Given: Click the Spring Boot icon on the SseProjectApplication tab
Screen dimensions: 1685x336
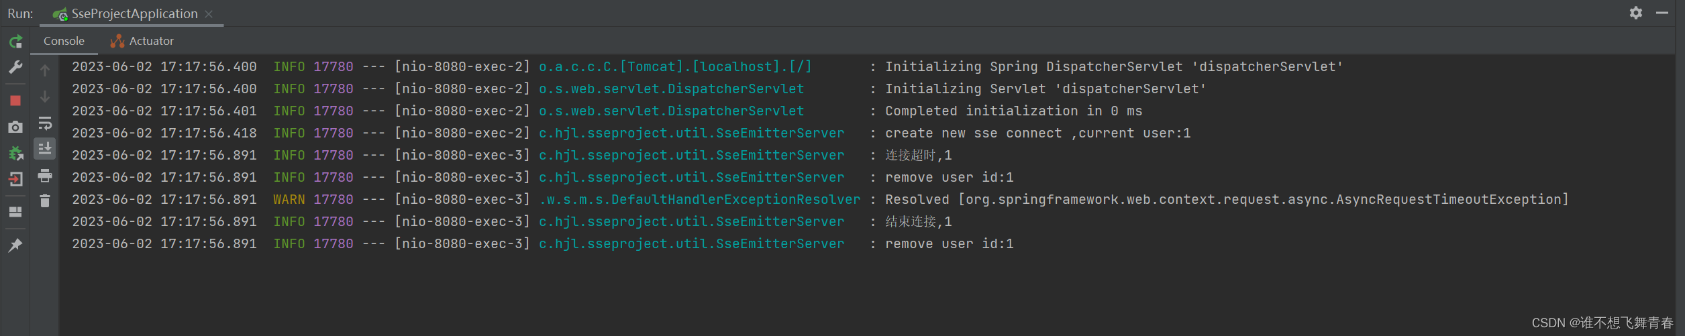Looking at the screenshot, I should coord(60,14).
